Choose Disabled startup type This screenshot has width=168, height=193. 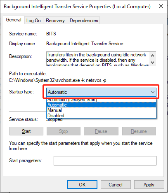tap(102, 116)
